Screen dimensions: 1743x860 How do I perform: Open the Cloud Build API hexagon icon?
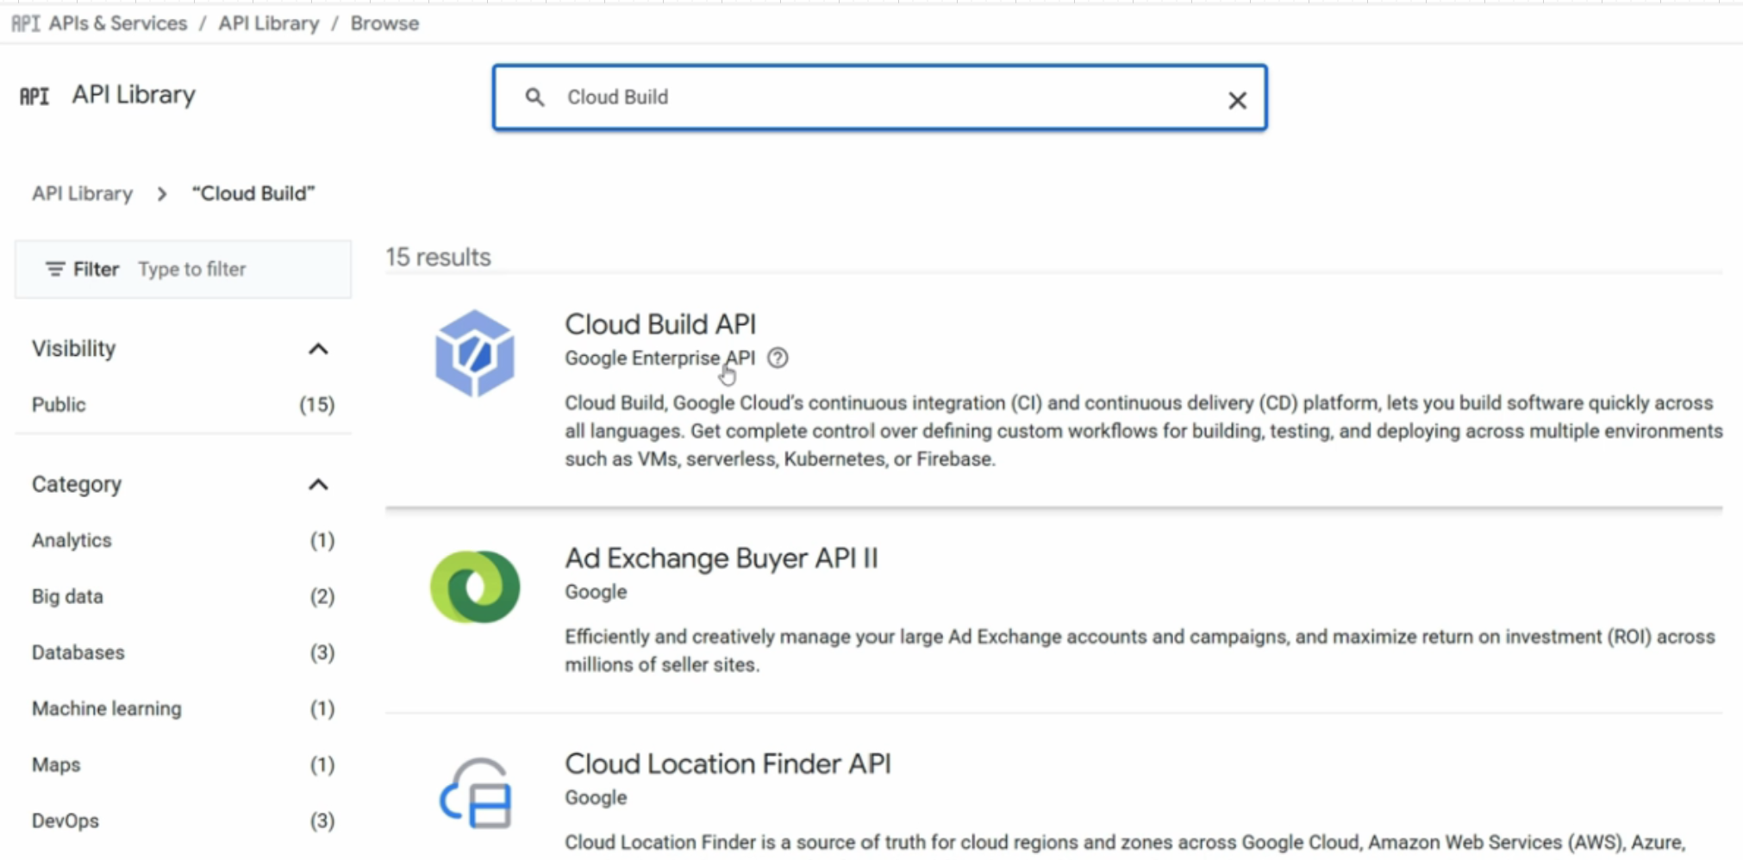tap(475, 353)
